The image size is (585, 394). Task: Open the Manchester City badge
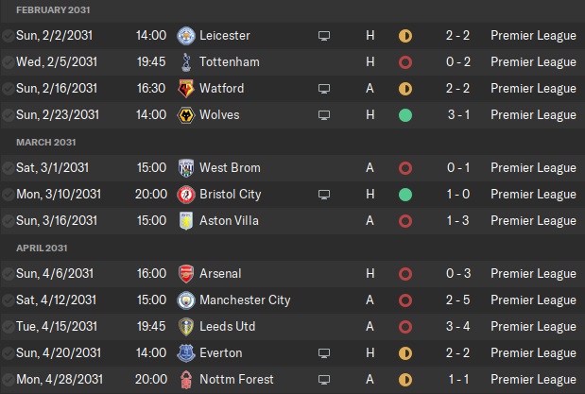tap(186, 300)
